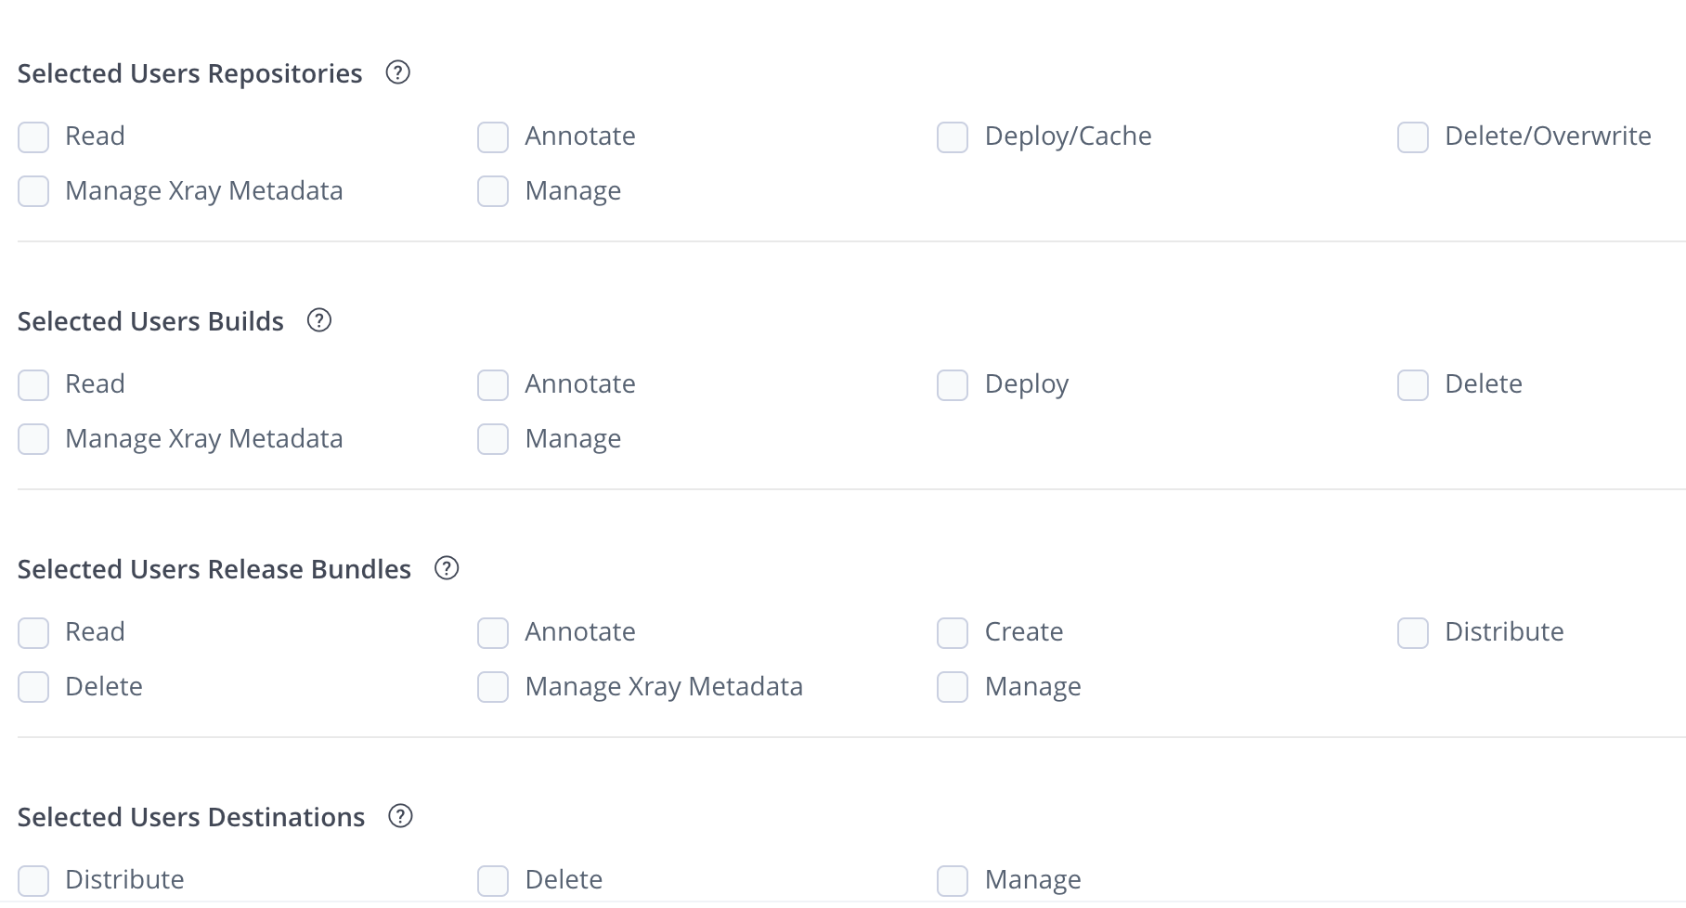Enable Deploy/Cache repository permission
1686x908 pixels.
pyautogui.click(x=953, y=136)
